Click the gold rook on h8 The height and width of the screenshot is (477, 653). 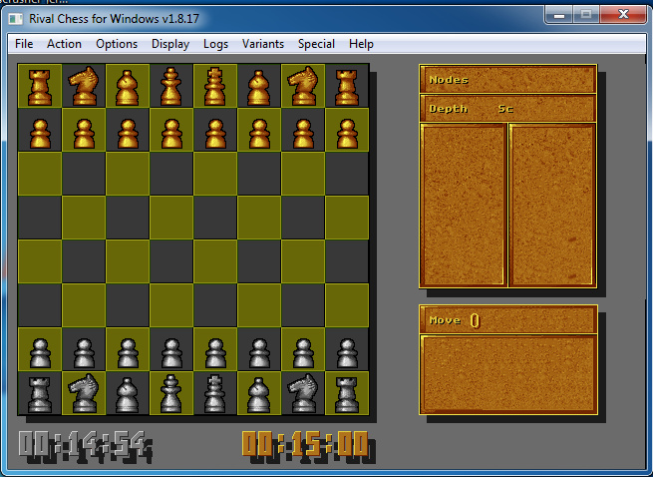tap(347, 86)
